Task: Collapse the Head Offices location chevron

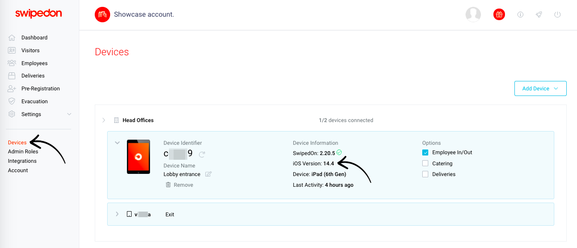Action: click(x=104, y=120)
